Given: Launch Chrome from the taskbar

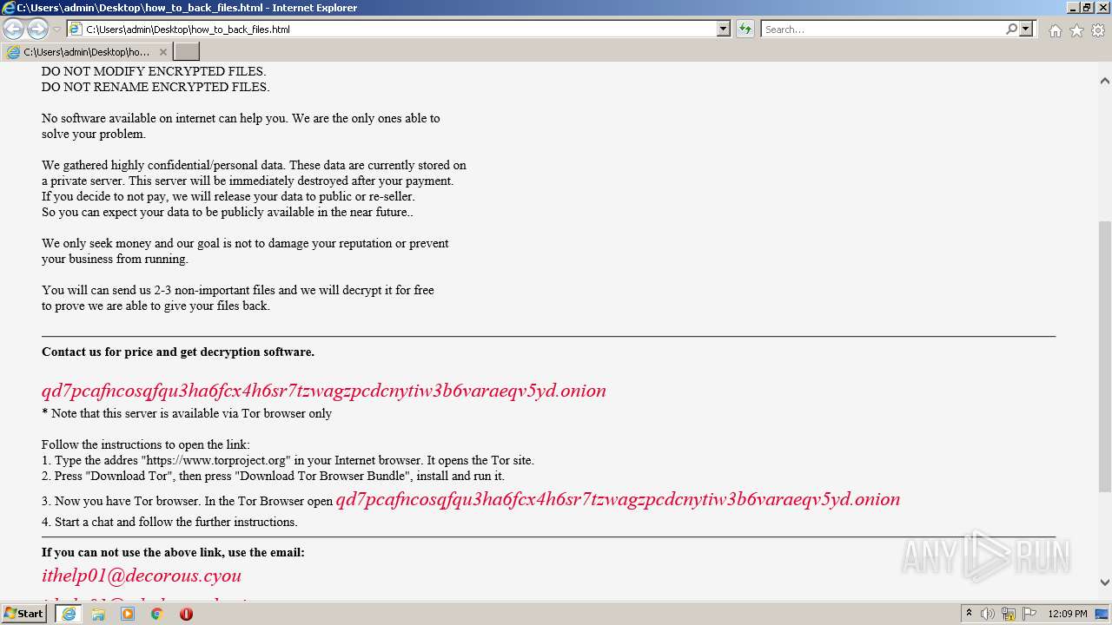Looking at the screenshot, I should 157,614.
